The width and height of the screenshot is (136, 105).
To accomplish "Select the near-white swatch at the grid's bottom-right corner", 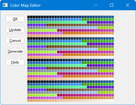I will 113,100.
